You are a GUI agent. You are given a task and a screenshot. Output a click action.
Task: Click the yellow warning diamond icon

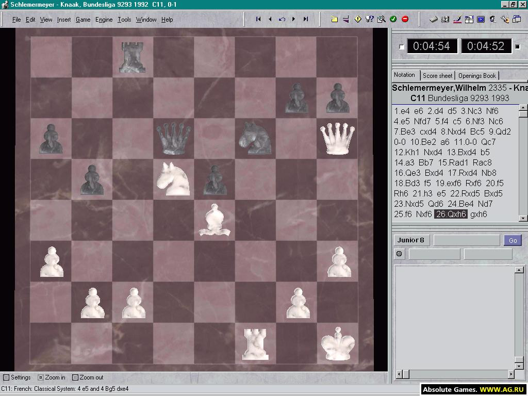(358, 19)
